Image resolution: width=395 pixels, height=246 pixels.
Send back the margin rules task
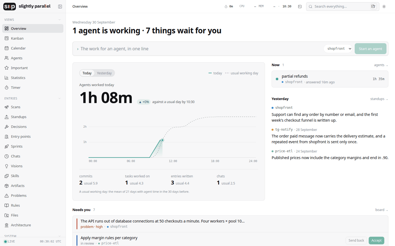point(356,241)
